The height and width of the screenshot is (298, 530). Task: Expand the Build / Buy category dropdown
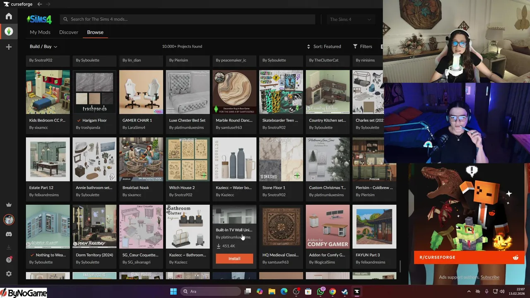(x=43, y=47)
